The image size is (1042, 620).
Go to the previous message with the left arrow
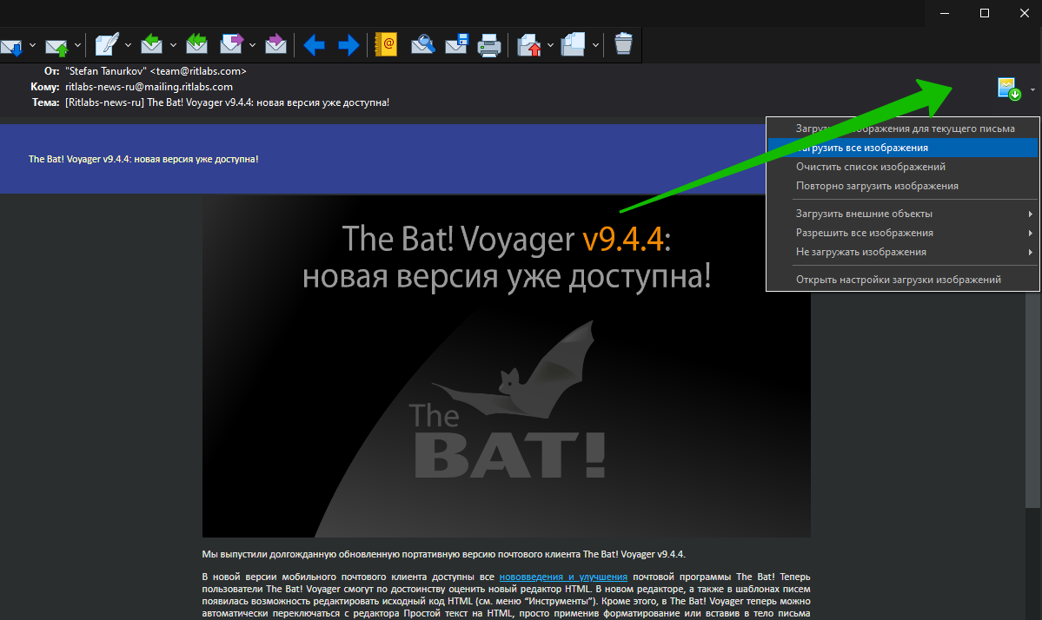tap(315, 45)
